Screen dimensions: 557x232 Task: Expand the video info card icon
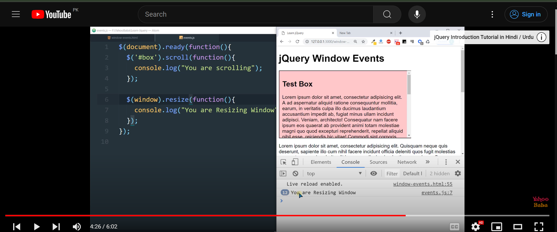point(541,37)
